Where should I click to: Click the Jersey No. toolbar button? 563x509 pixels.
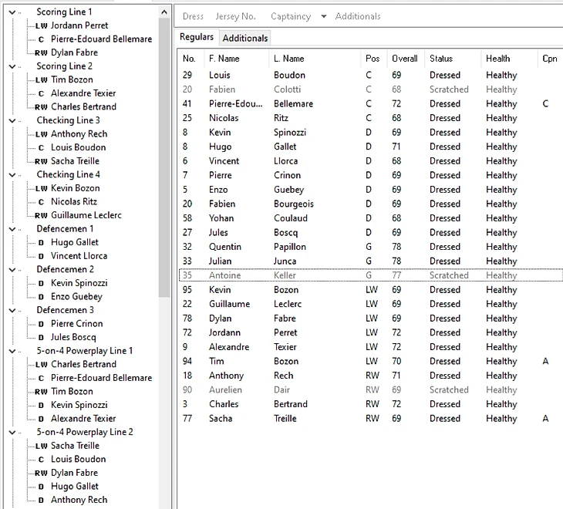pos(235,16)
